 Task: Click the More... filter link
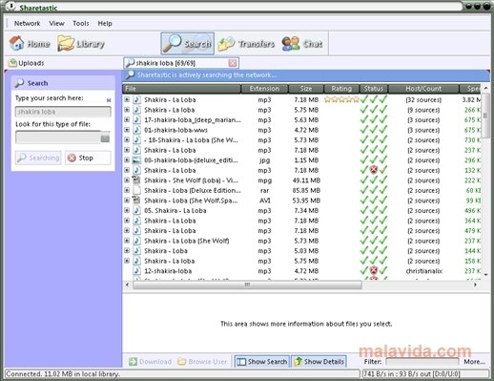click(474, 362)
